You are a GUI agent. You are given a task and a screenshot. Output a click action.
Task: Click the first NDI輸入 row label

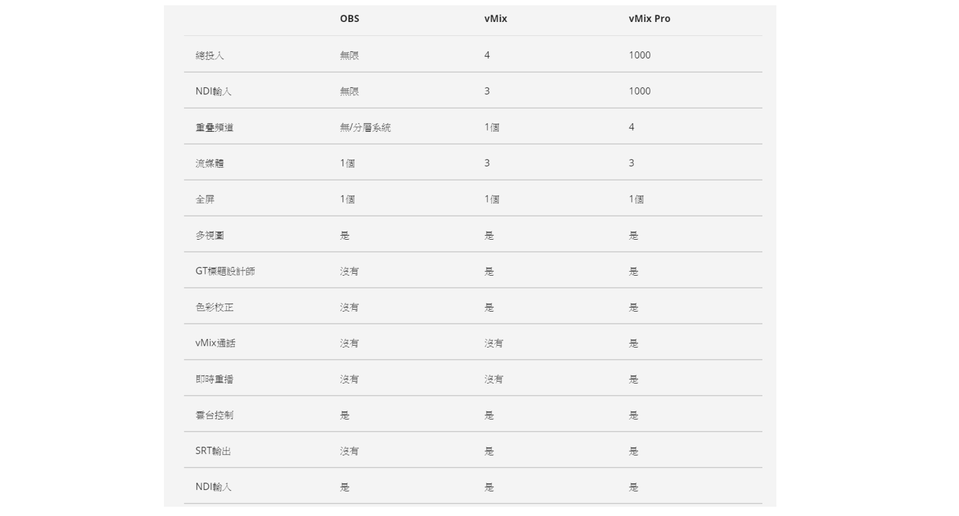213,91
